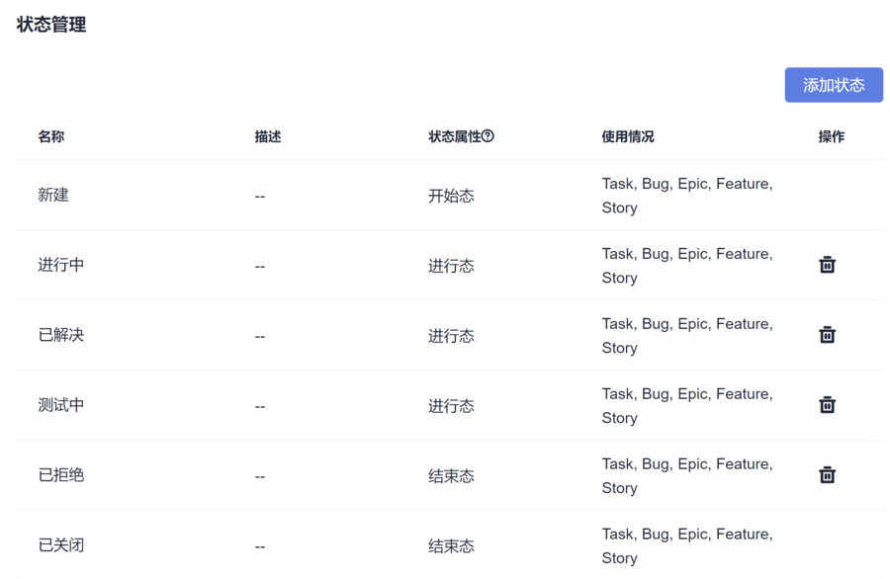This screenshot has width=890, height=579.
Task: Click the 描述 column header
Action: [268, 136]
